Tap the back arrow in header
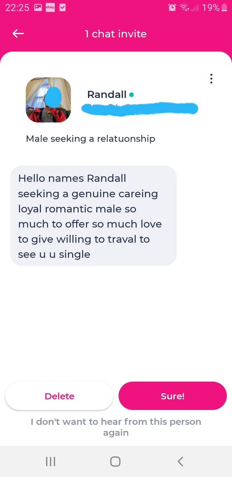Screen dimensions: 232x477 pos(18,34)
